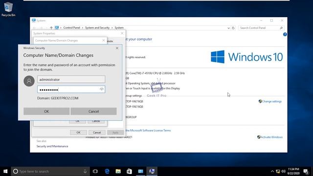
Task: Go up one level in System window
Action: 51,28
